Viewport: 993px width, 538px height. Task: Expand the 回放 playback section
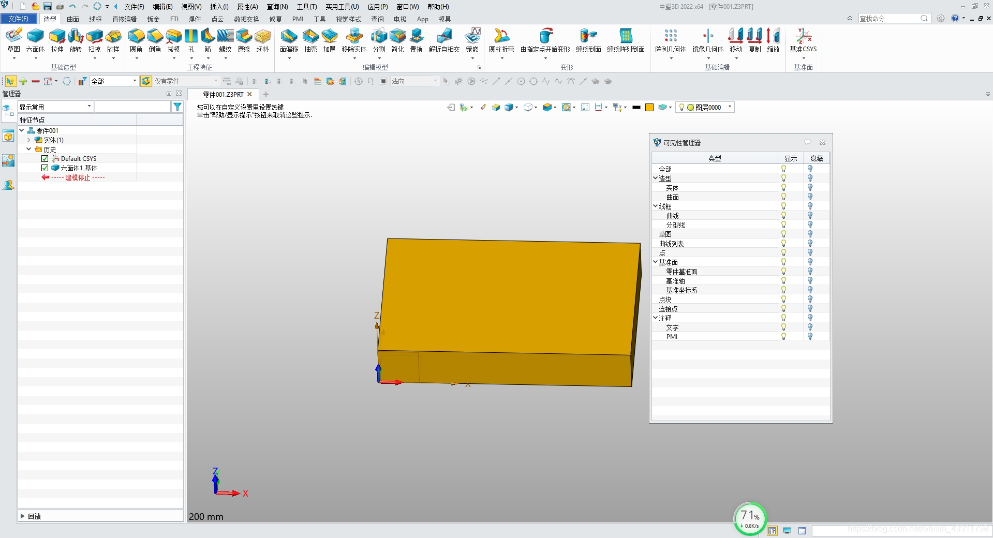click(x=22, y=516)
